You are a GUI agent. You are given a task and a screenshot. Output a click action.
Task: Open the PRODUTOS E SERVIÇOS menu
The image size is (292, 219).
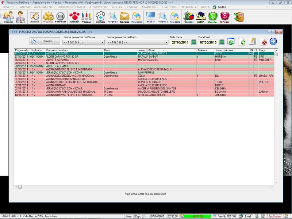tap(72, 7)
